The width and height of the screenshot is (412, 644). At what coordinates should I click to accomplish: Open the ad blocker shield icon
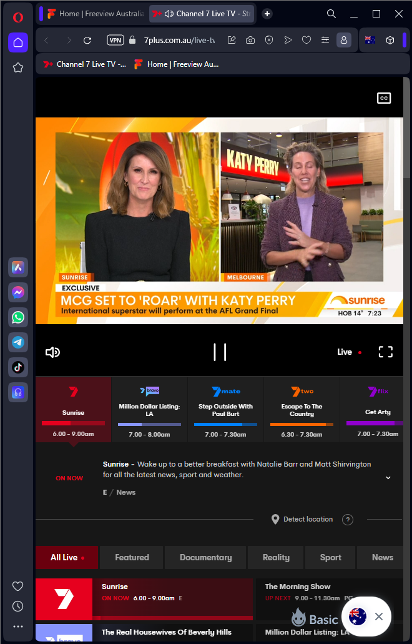pos(269,40)
